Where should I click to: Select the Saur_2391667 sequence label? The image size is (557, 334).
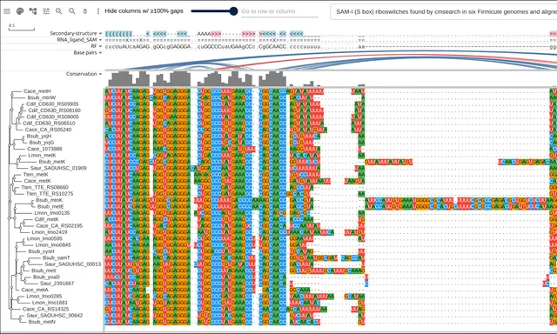point(57,283)
